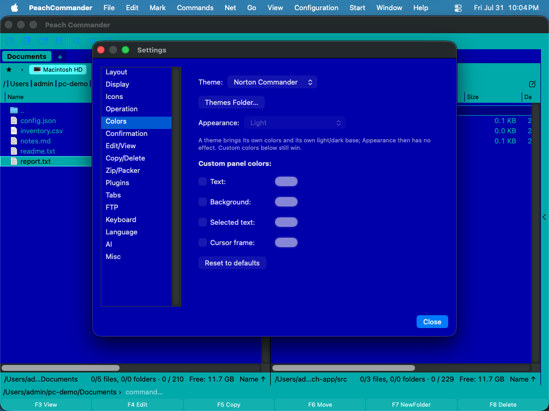
Task: Select Plugins settings category
Action: pyautogui.click(x=137, y=182)
